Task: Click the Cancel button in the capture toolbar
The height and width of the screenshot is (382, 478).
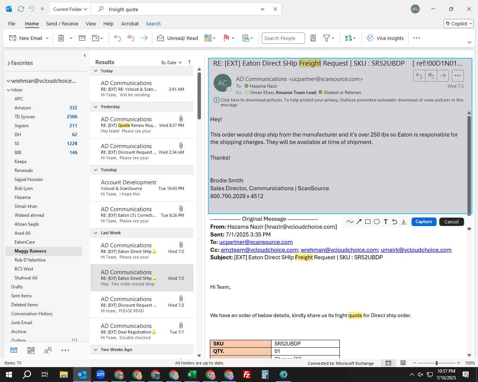Action: point(451,222)
